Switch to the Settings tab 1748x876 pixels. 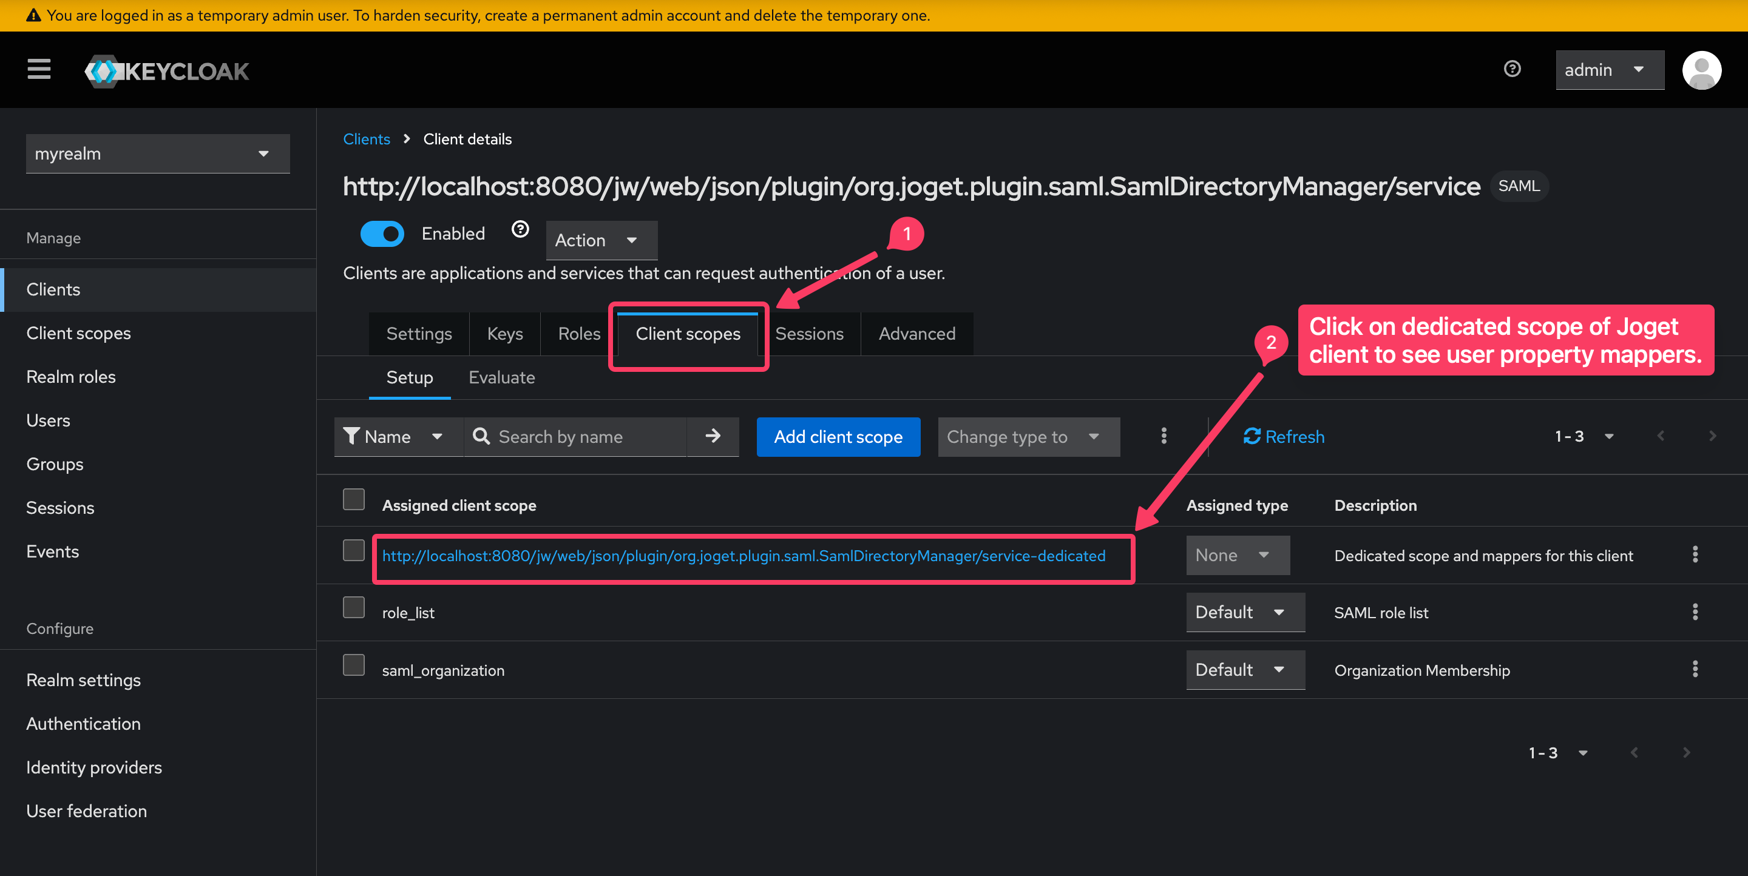pos(419,334)
